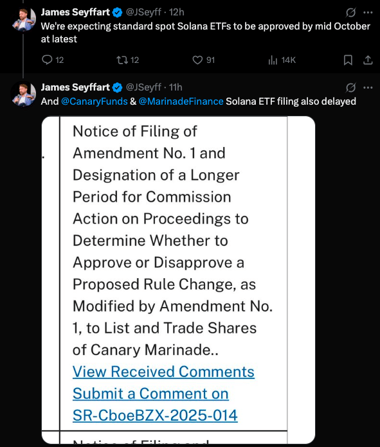Viewport: 380px width, 447px height.
Task: Click Submit a Comment on SR-CboeBZX-2025-014
Action: point(155,405)
